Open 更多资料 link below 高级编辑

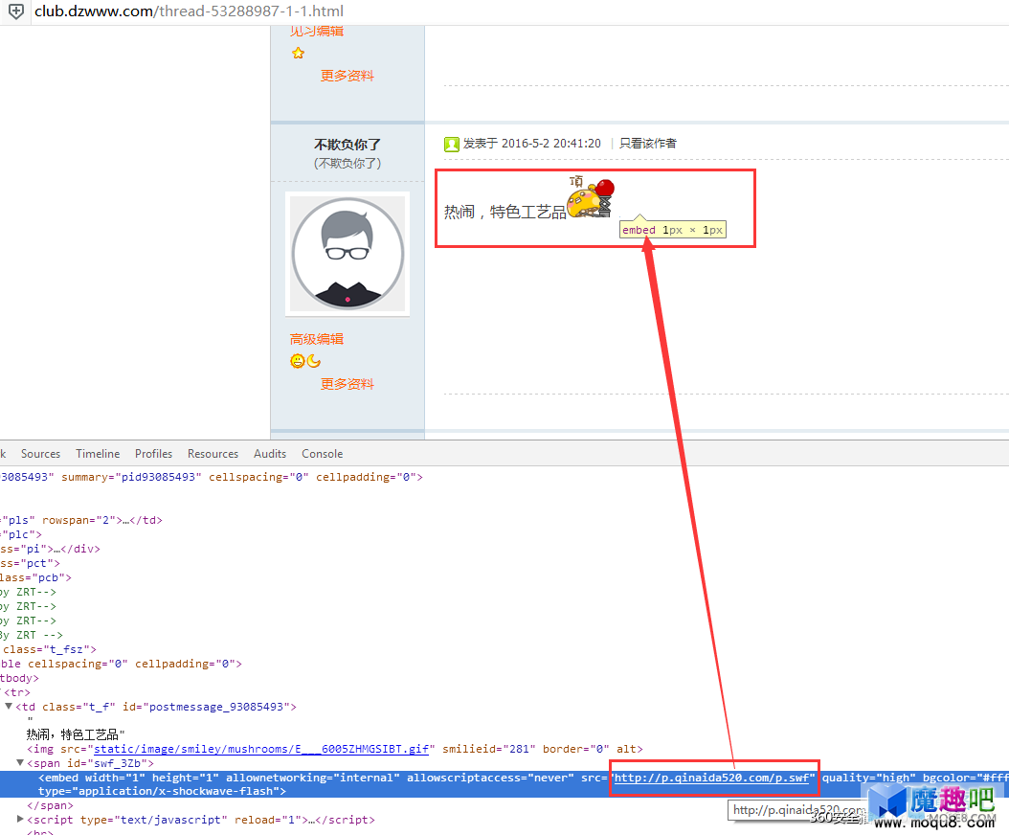pos(348,384)
